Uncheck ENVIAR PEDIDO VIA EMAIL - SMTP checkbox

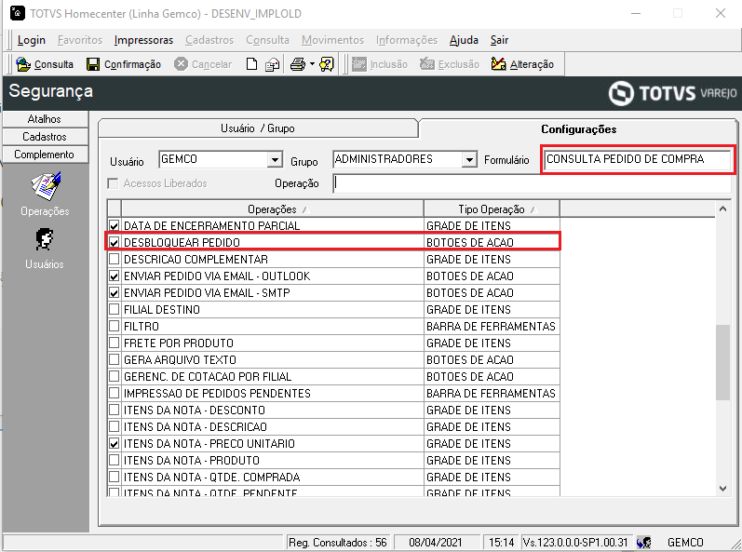coord(114,293)
